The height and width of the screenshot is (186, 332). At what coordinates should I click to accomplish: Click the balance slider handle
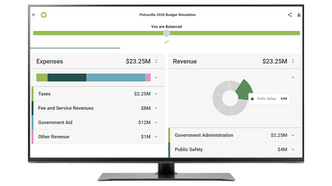tap(166, 33)
